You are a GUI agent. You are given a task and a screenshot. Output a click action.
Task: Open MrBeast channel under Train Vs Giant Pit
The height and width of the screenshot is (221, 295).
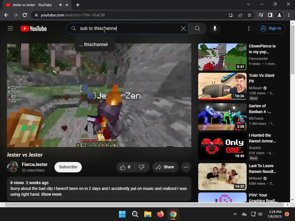click(x=255, y=88)
